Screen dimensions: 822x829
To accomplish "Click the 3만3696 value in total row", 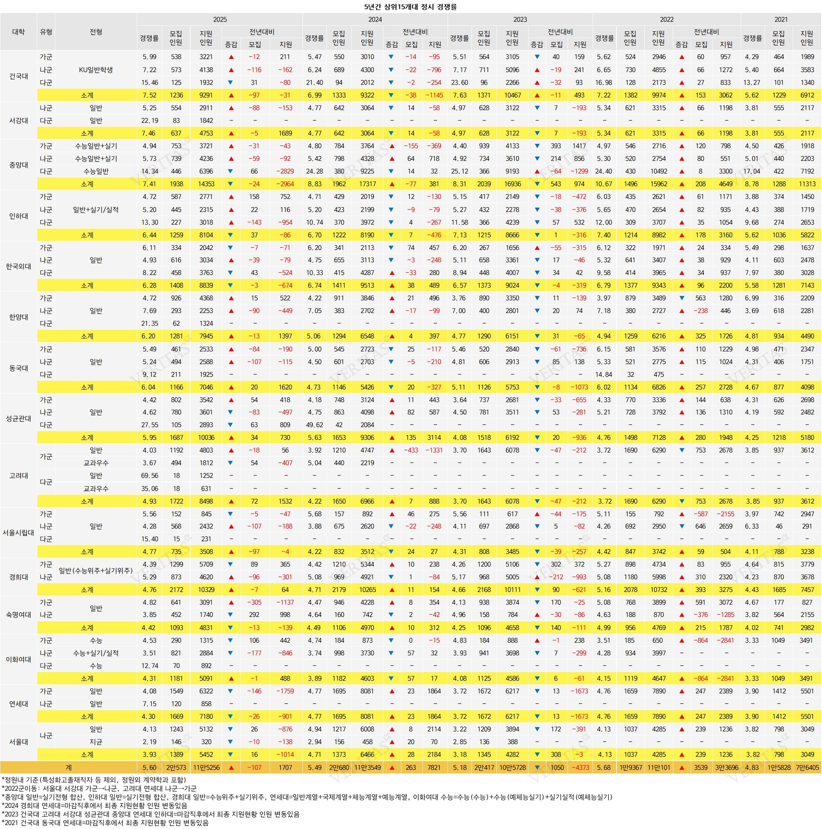I will coord(726,767).
